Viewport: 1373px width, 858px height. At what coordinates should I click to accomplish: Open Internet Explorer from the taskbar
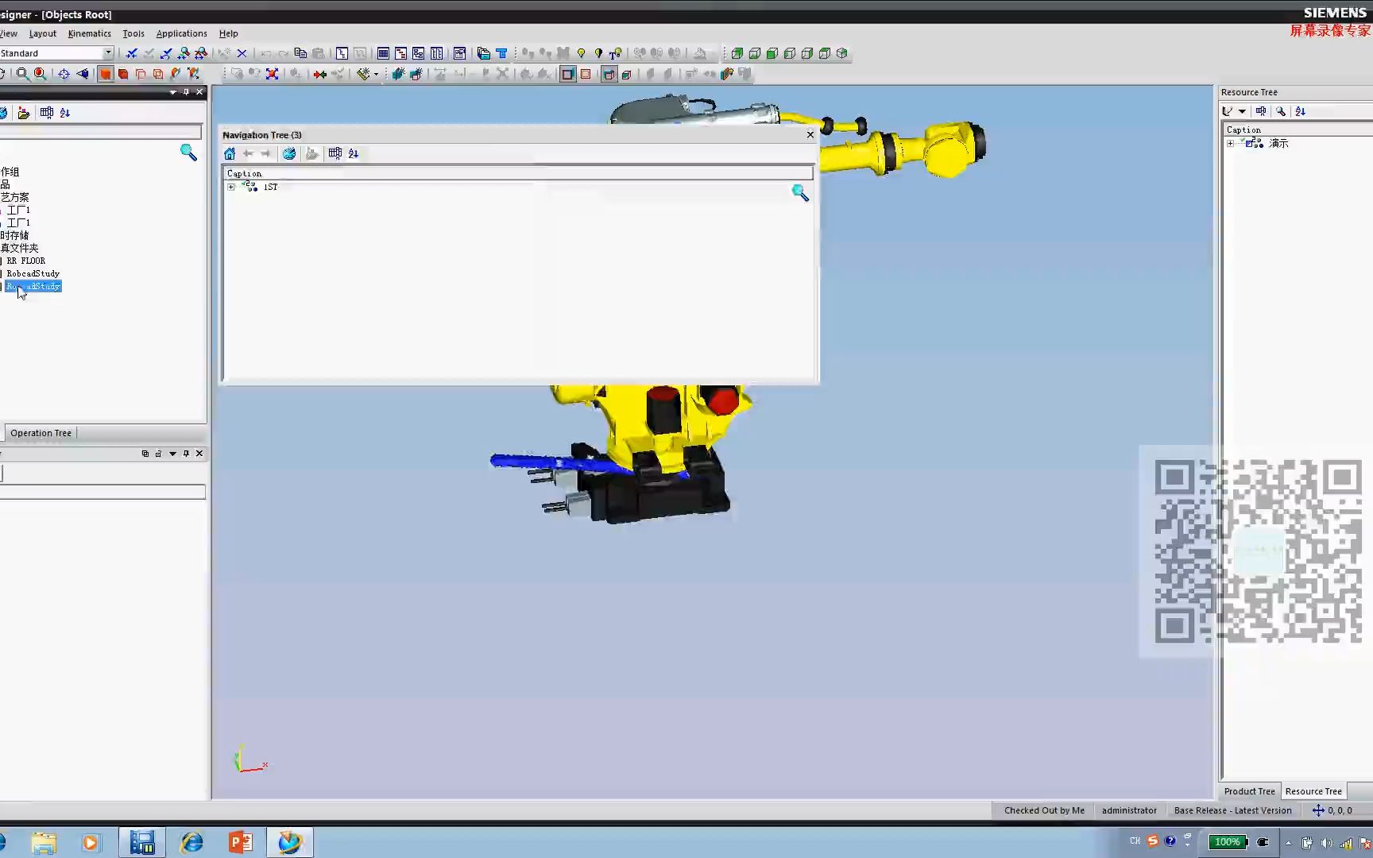[191, 842]
